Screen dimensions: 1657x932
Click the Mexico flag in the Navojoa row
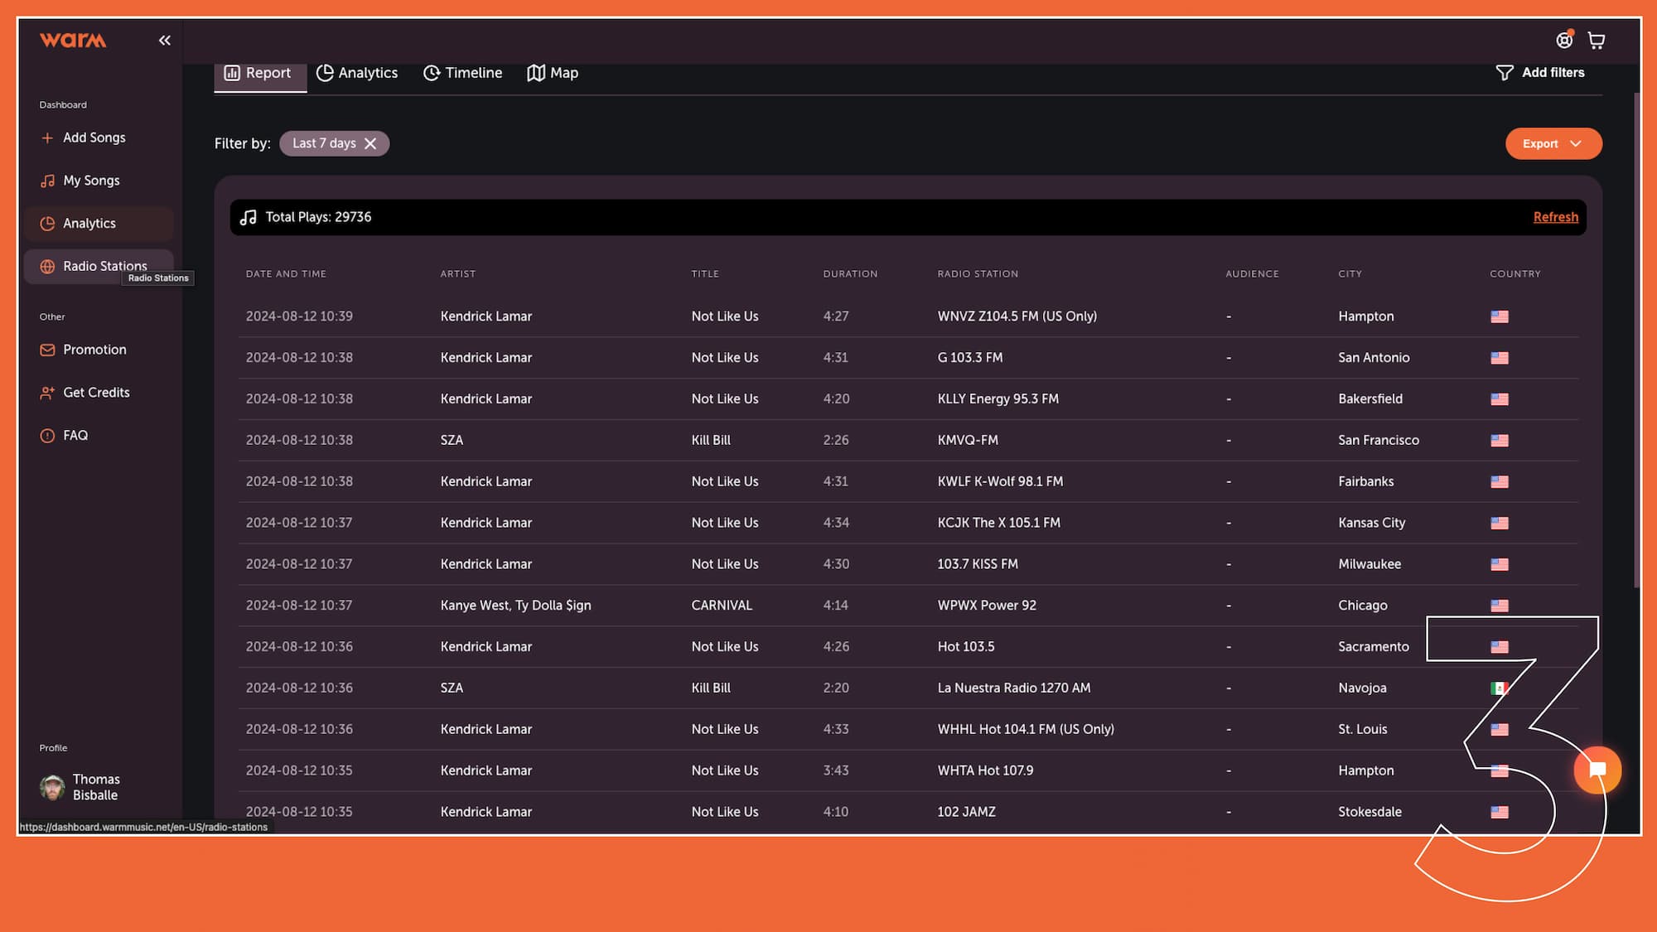click(1500, 688)
